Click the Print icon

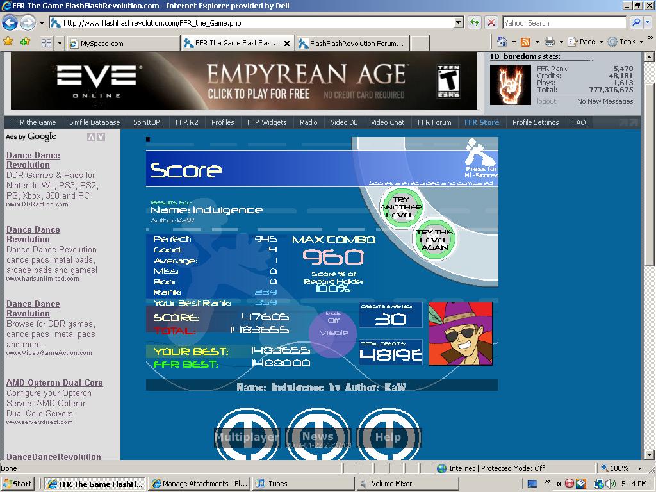[550, 42]
